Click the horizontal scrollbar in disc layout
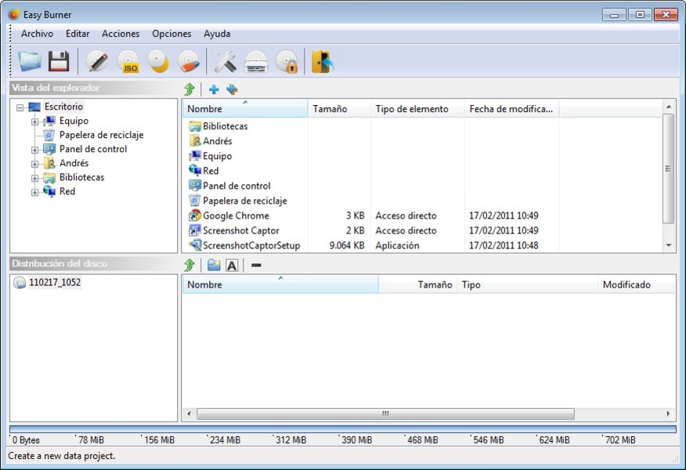The width and height of the screenshot is (686, 470). [385, 414]
